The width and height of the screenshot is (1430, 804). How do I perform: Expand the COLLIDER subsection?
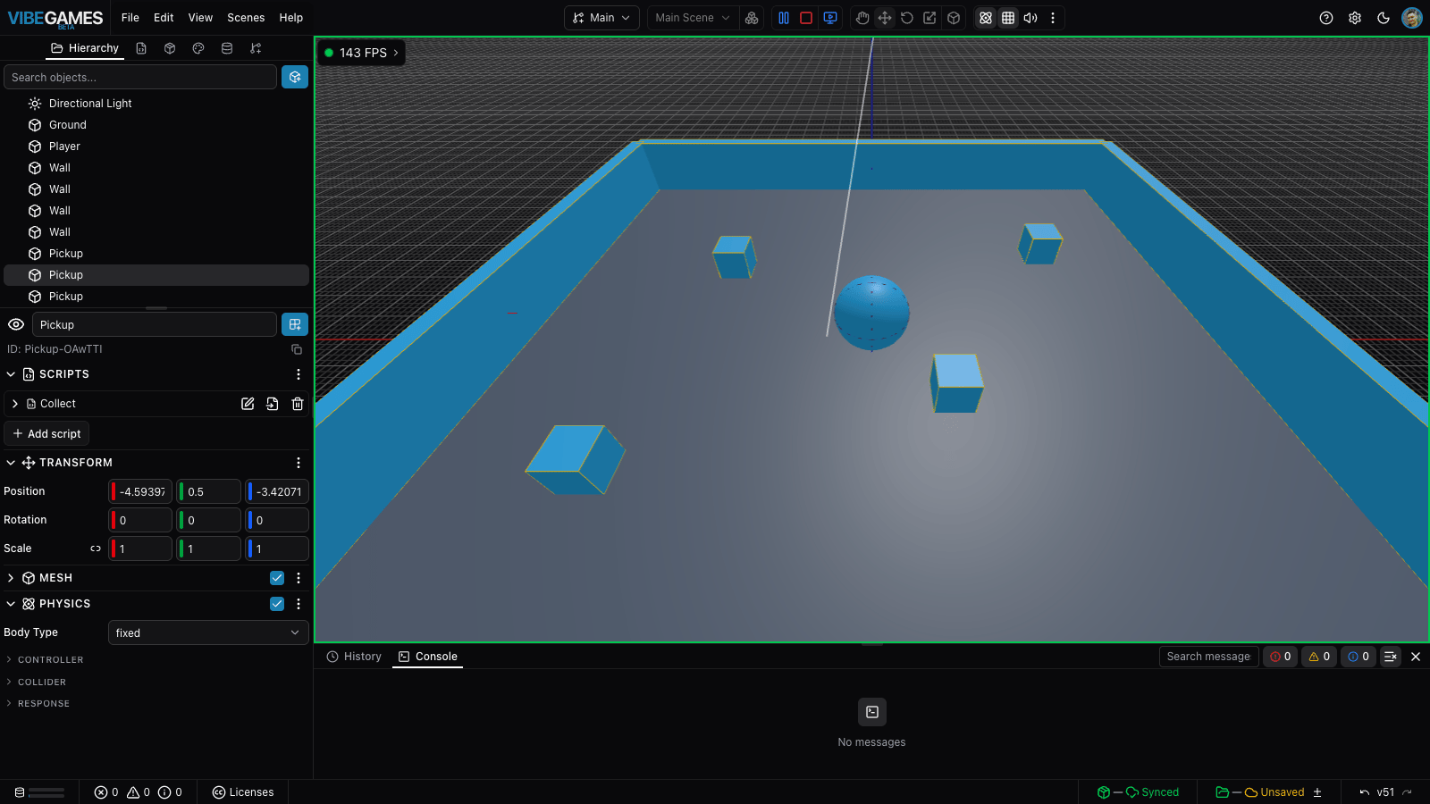click(x=36, y=683)
